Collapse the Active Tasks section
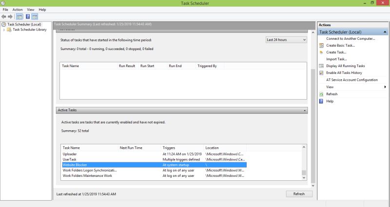The width and height of the screenshot is (390, 207). click(305, 110)
